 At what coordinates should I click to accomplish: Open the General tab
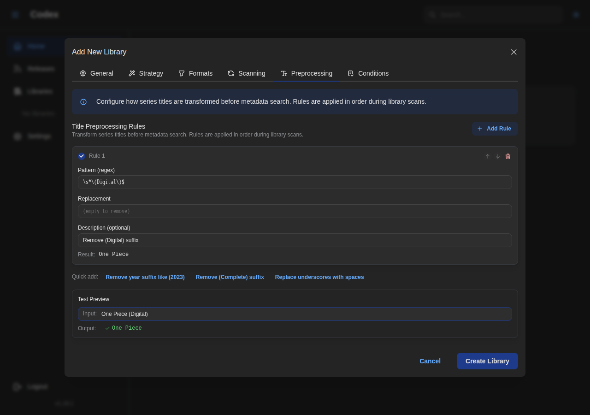tap(96, 73)
